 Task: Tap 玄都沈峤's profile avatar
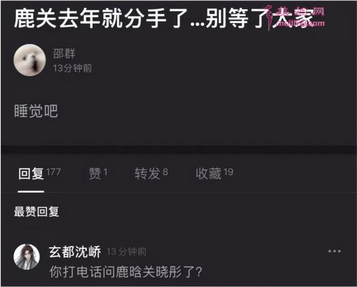click(x=27, y=257)
